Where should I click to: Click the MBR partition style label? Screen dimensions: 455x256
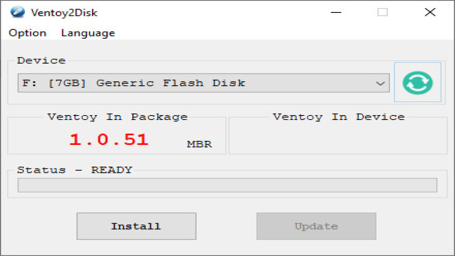coord(199,144)
